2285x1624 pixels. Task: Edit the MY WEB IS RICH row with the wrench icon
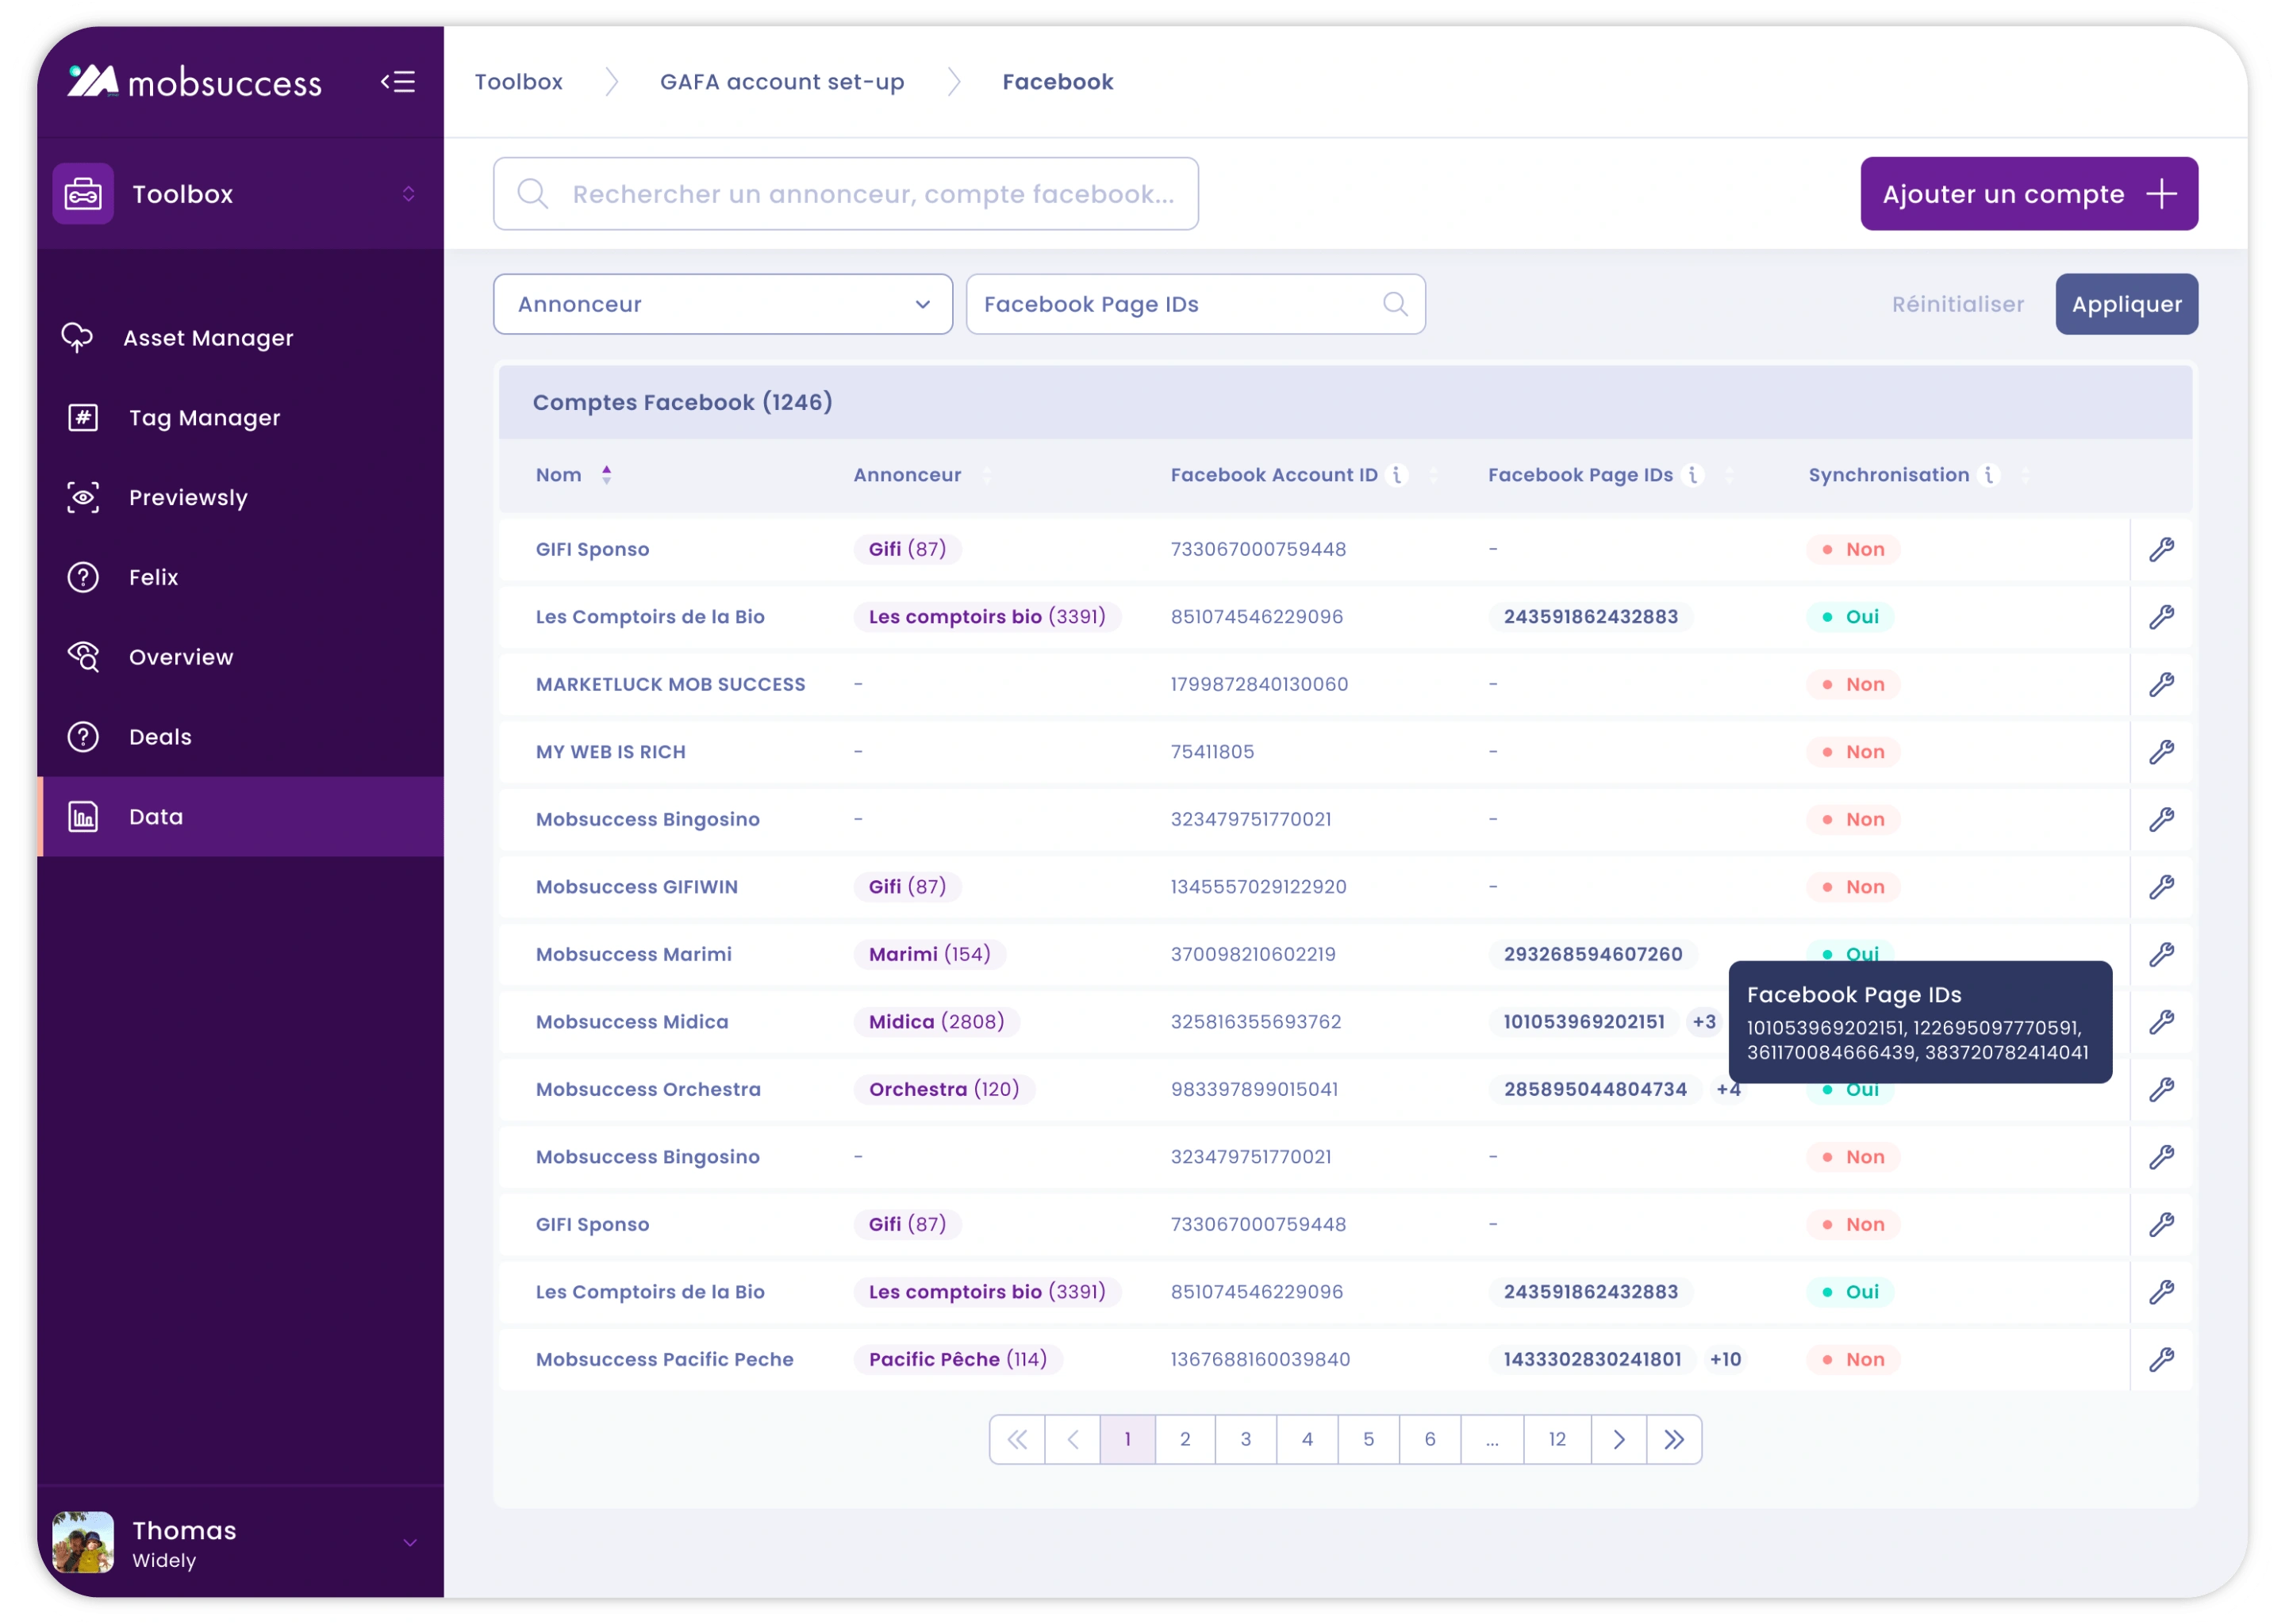2161,752
